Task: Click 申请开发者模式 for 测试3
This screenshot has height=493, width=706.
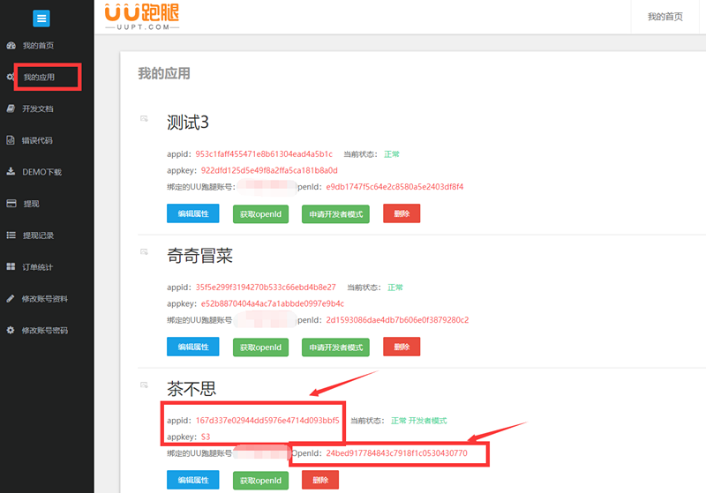Action: point(335,214)
